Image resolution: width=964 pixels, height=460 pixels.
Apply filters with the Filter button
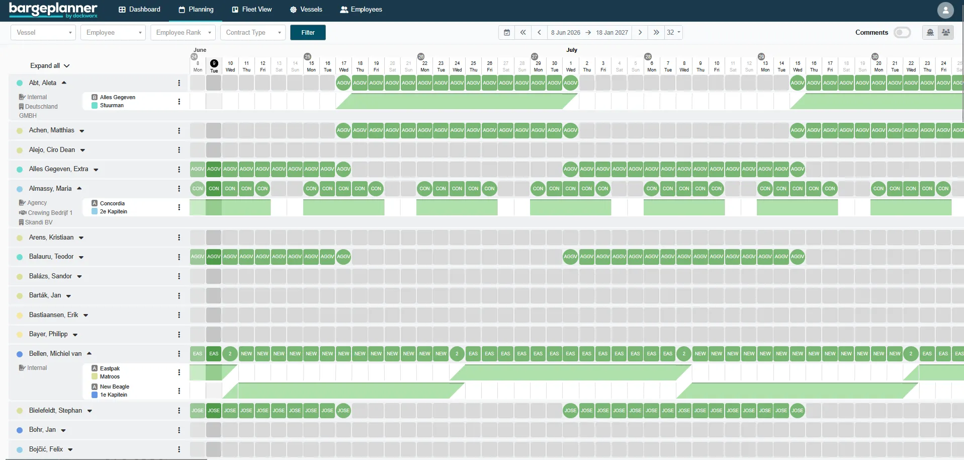308,32
